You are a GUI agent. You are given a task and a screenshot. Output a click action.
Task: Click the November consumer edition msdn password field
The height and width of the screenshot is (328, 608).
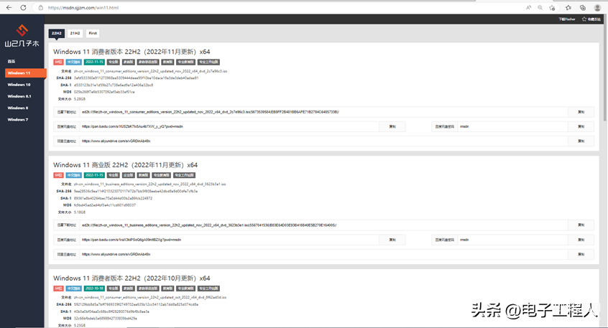(512, 126)
